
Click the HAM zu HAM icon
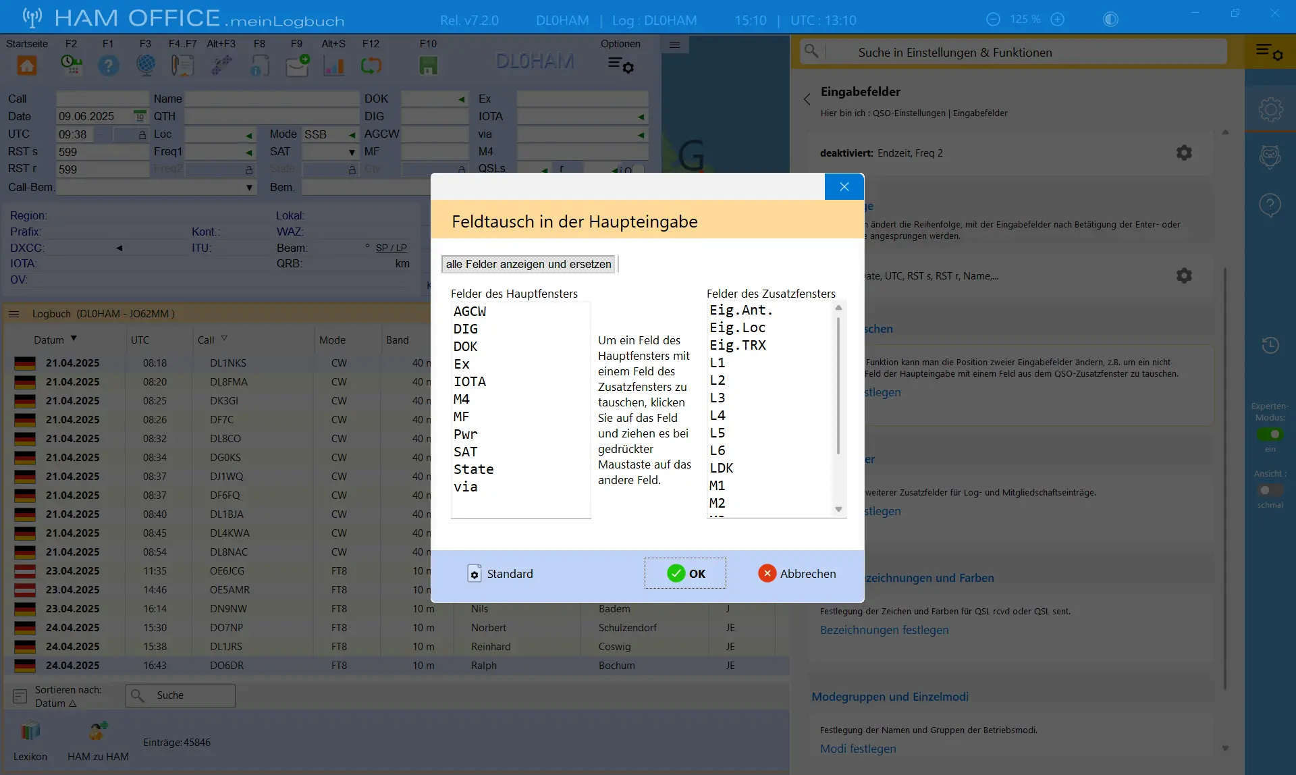coord(99,731)
